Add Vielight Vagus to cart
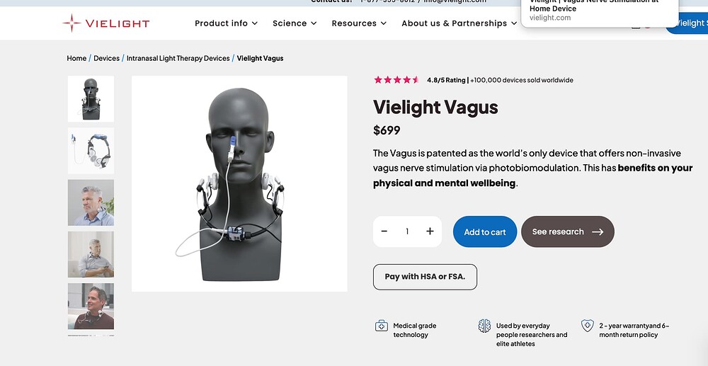708x366 pixels. click(485, 232)
